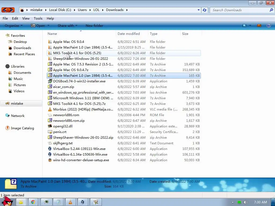275x206 pixels.
Task: Click the Forward navigation arrow
Action: point(11,10)
